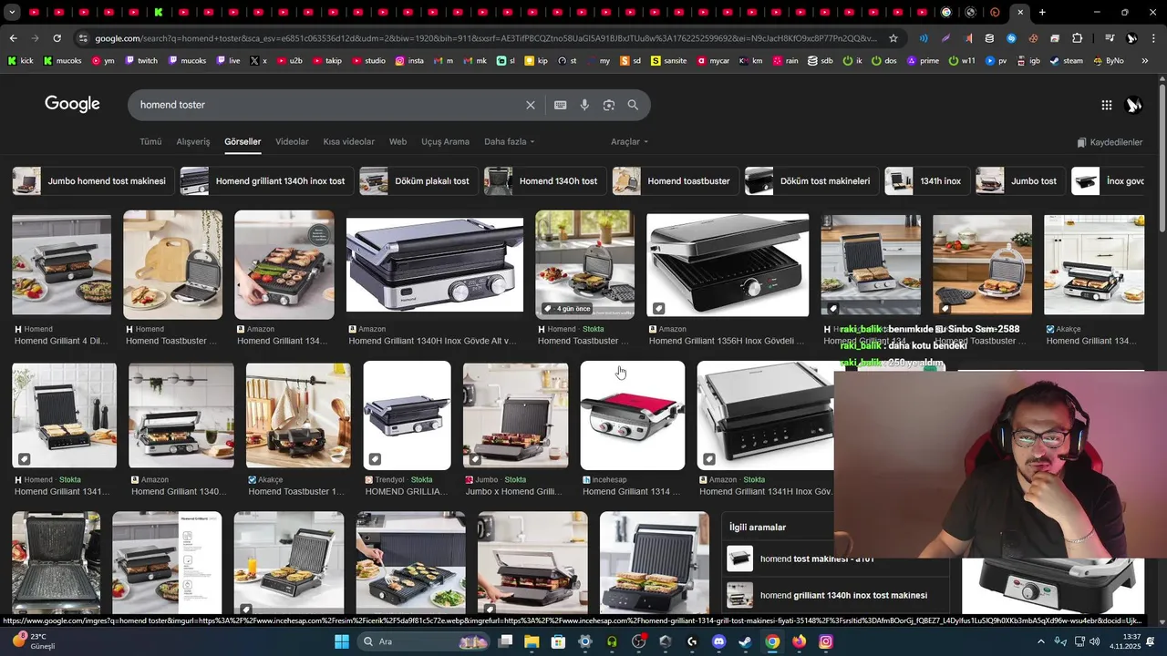The height and width of the screenshot is (656, 1167).
Task: Open the u2b bookmark
Action: (x=288, y=60)
